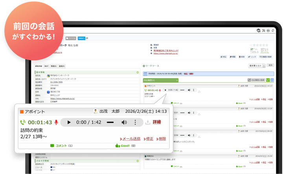
Task: Click the 追加 button
Action: (270, 65)
